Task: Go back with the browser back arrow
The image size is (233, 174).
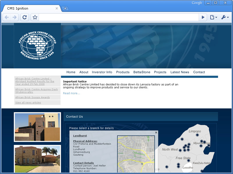Action: click(7, 17)
